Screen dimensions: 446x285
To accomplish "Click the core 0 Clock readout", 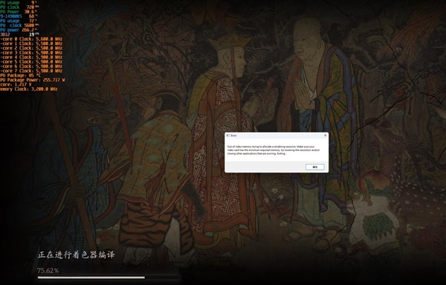I will tap(31, 39).
